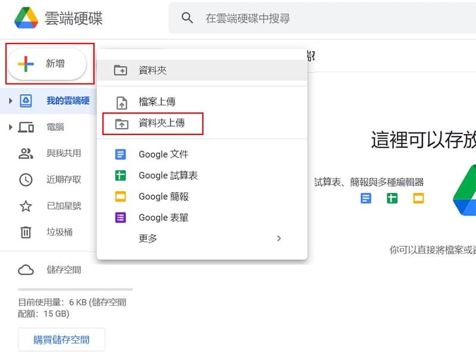Click the 新增 button

click(47, 64)
